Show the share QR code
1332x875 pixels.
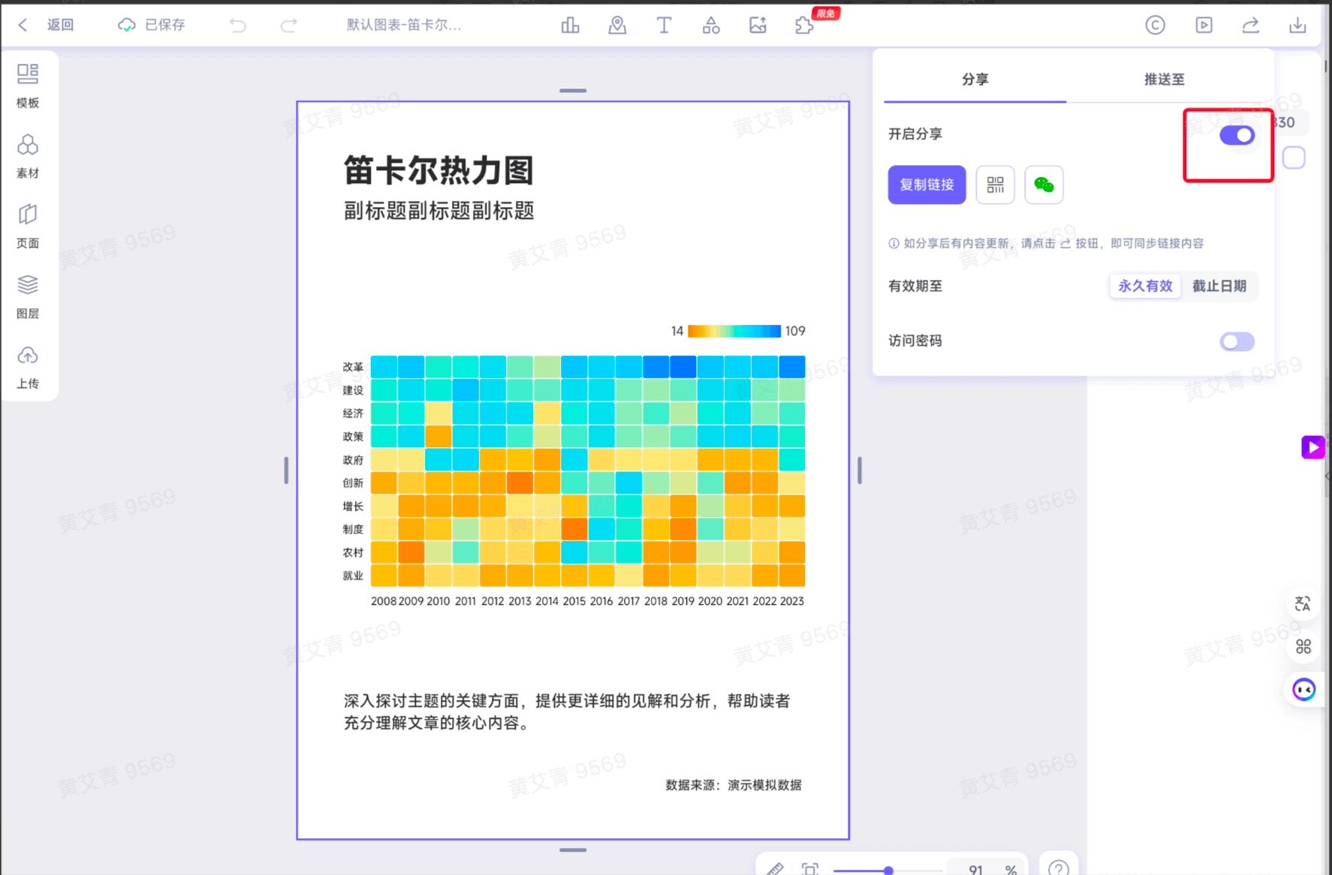click(996, 185)
